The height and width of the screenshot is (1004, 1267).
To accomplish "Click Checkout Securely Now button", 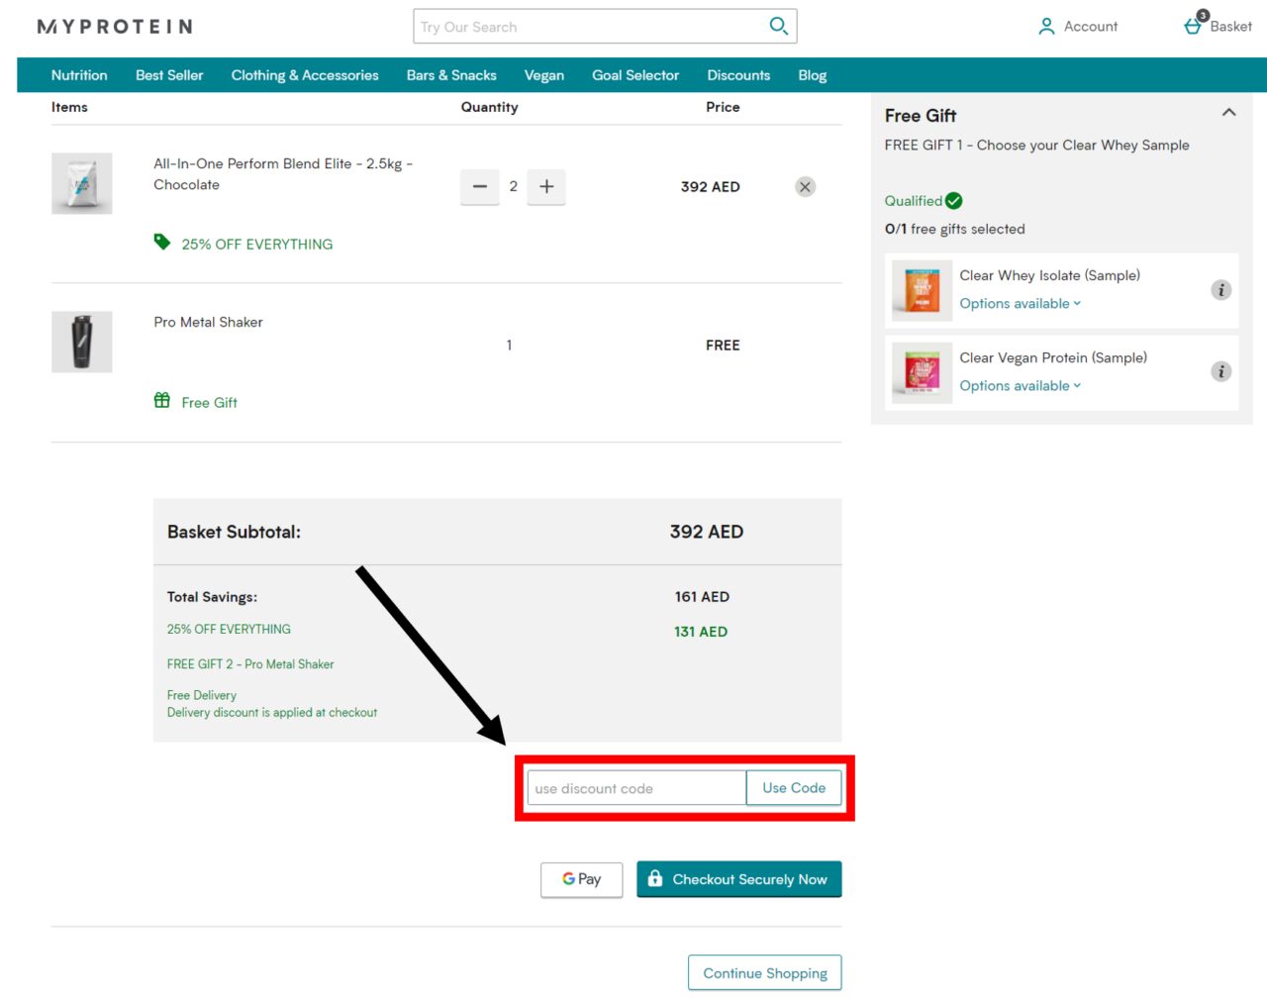I will click(739, 879).
